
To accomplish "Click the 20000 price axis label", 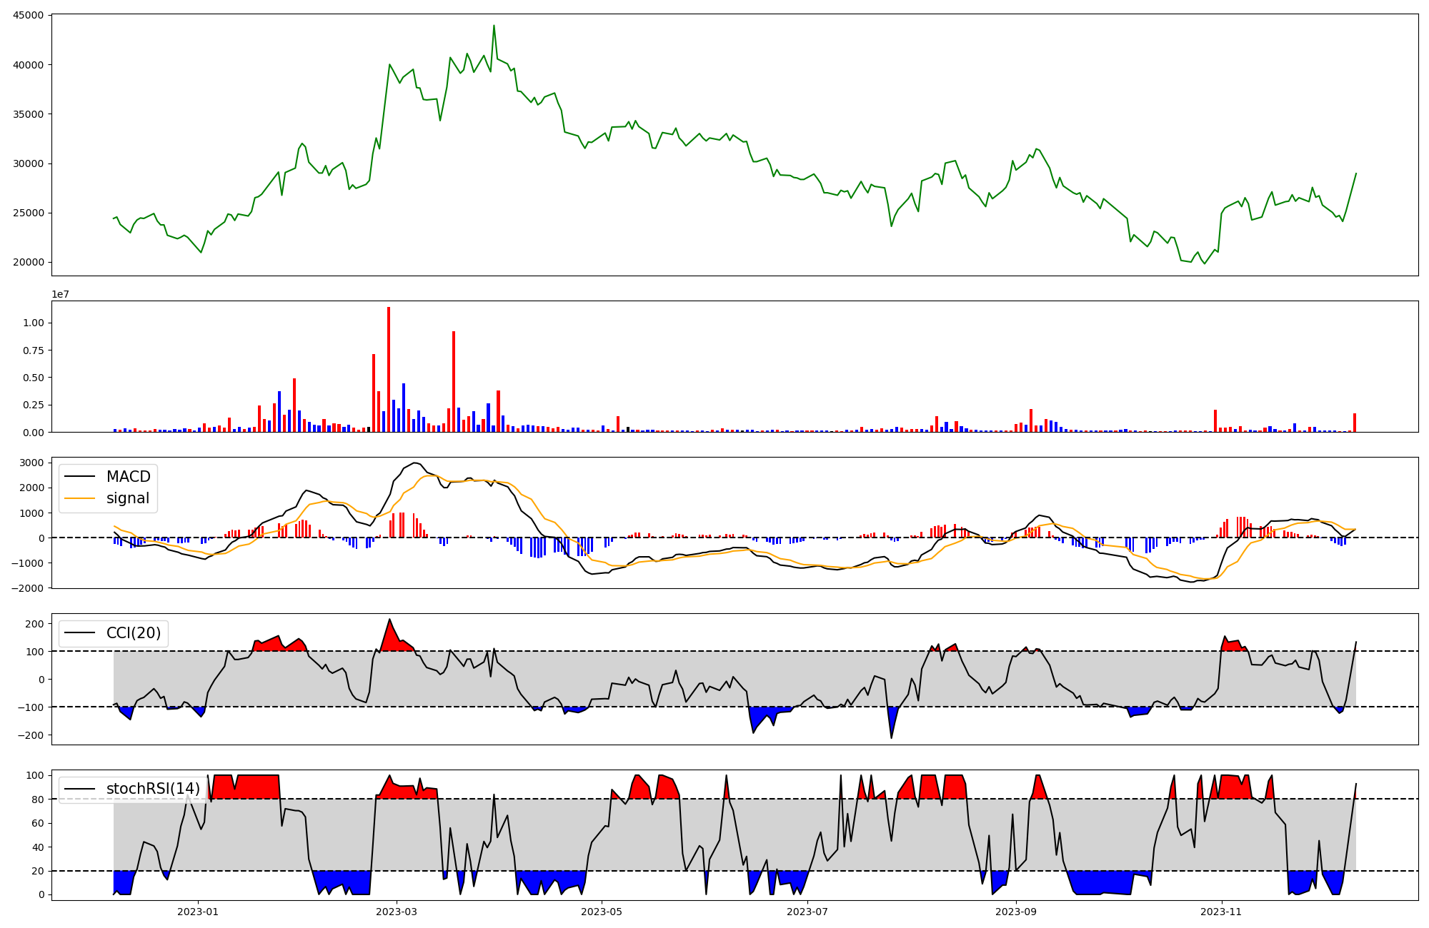I will (29, 262).
